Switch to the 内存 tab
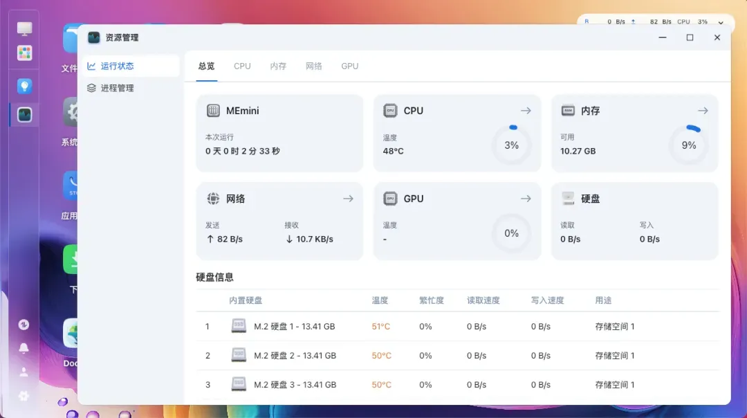The width and height of the screenshot is (747, 418). click(278, 66)
